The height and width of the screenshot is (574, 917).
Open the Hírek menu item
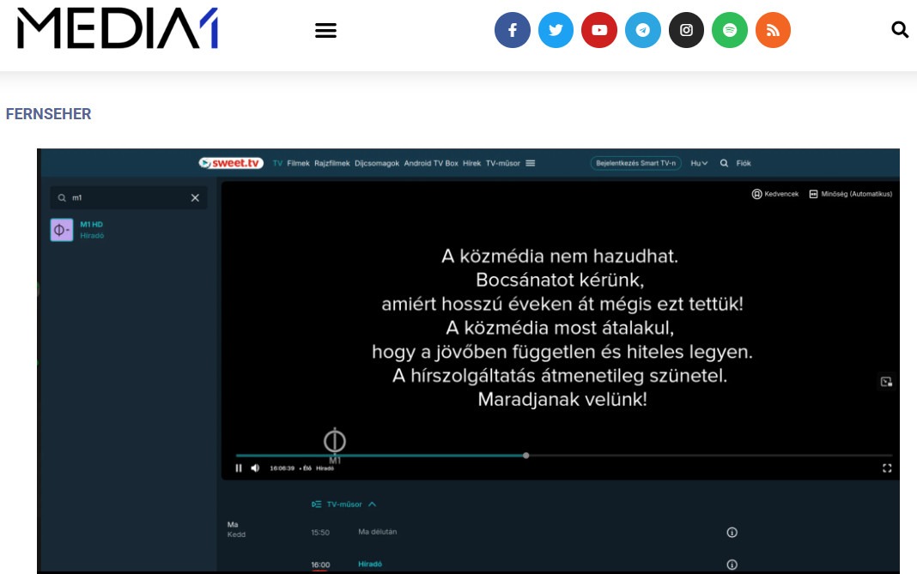(471, 164)
